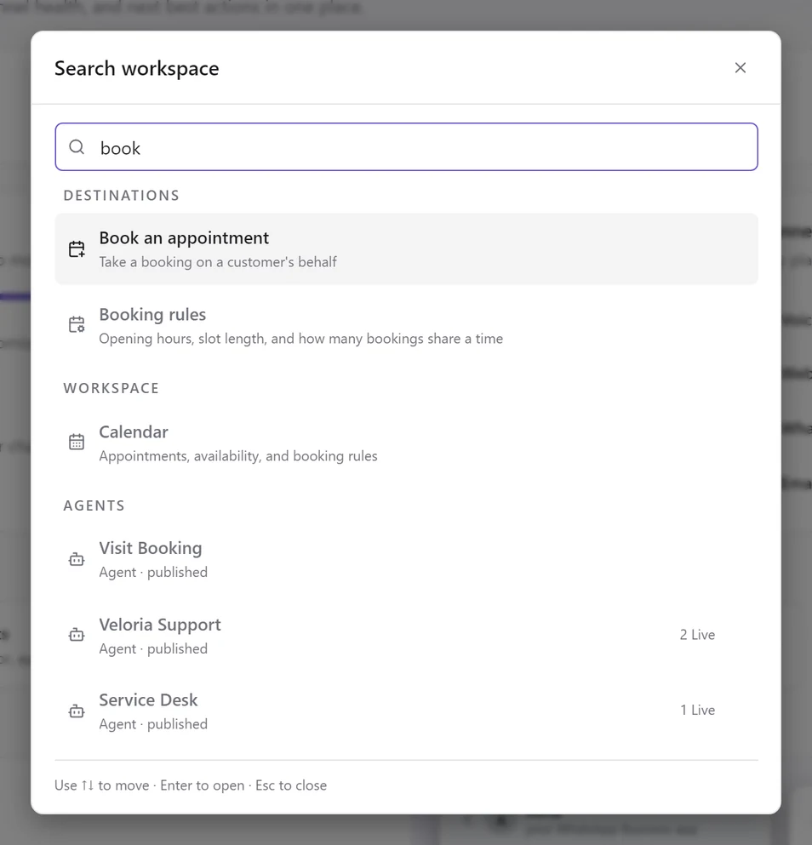The image size is (812, 845).
Task: Click the calendar-plus icon for Book an appointment
Action: [77, 249]
